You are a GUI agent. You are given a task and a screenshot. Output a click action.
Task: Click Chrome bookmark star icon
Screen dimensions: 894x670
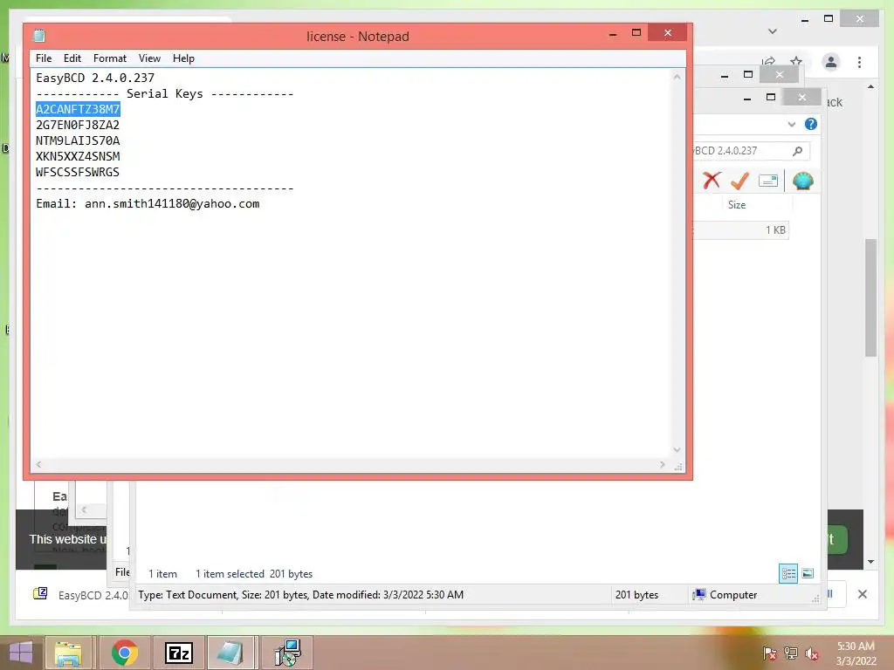796,62
